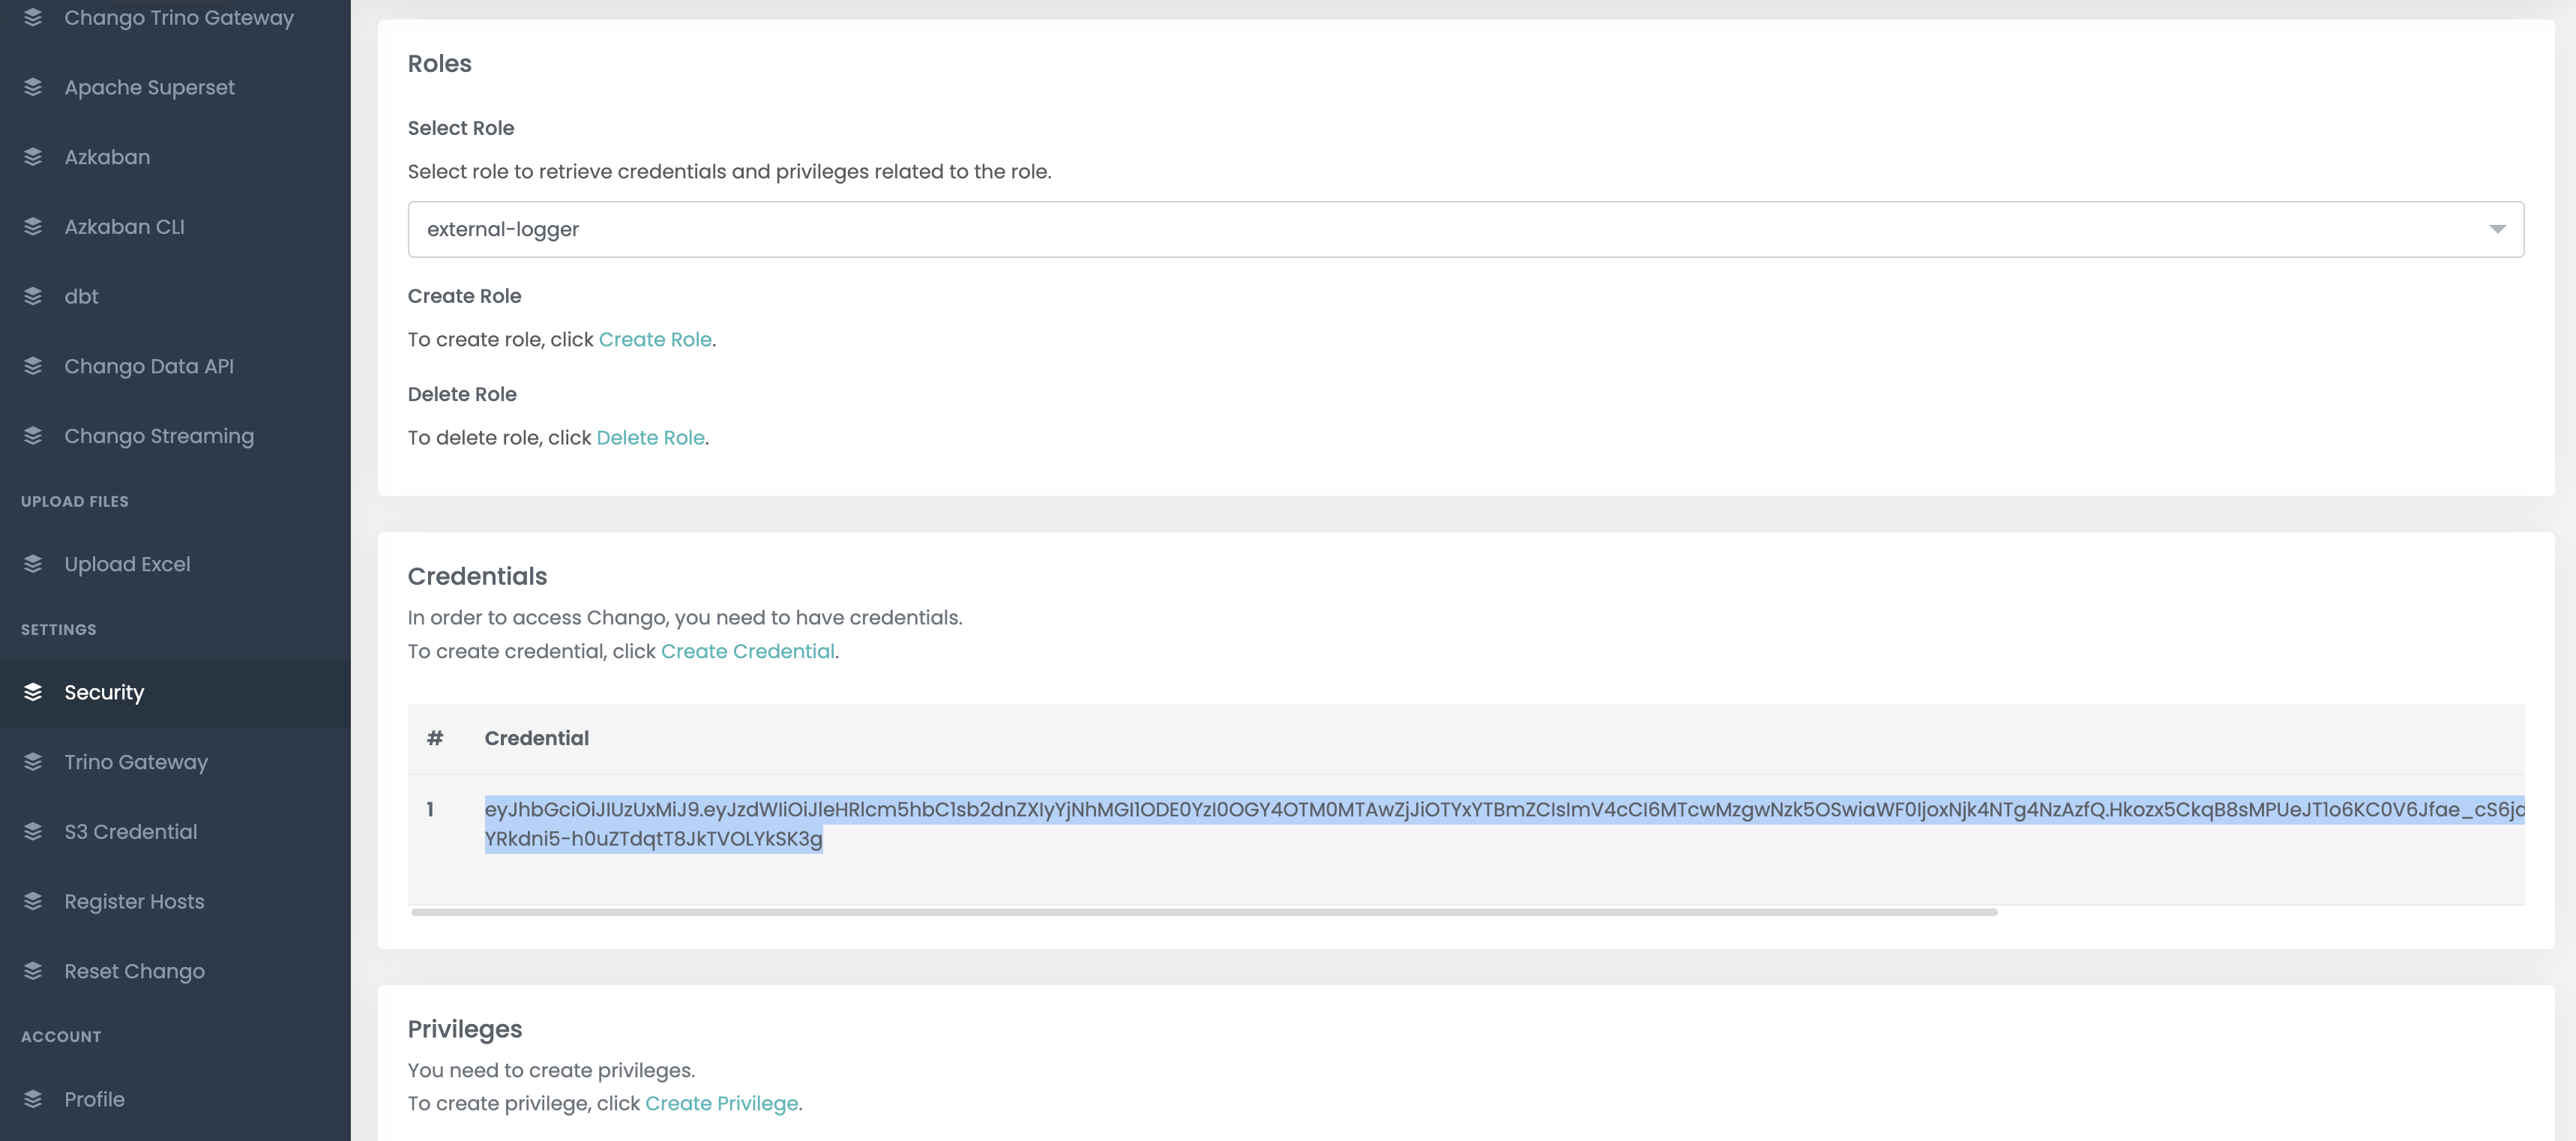Viewport: 2576px width, 1141px height.
Task: Click the Profile sidebar icon
Action: (x=33, y=1099)
